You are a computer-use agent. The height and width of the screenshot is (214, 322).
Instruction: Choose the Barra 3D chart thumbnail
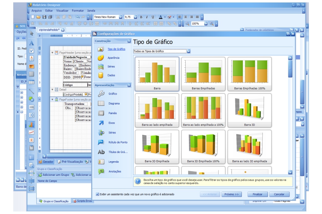tap(249, 110)
